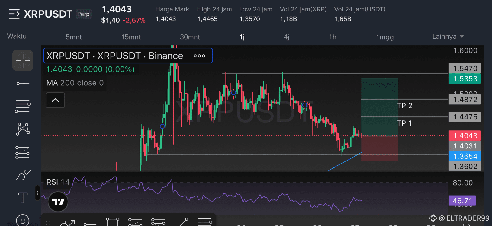The width and height of the screenshot is (492, 226).
Task: Click the red 1.4043 current price label
Action: click(465, 136)
